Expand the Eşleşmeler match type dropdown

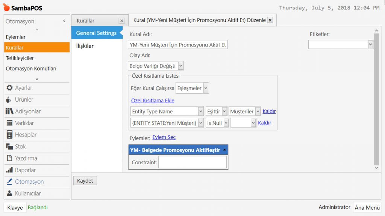pos(206,88)
